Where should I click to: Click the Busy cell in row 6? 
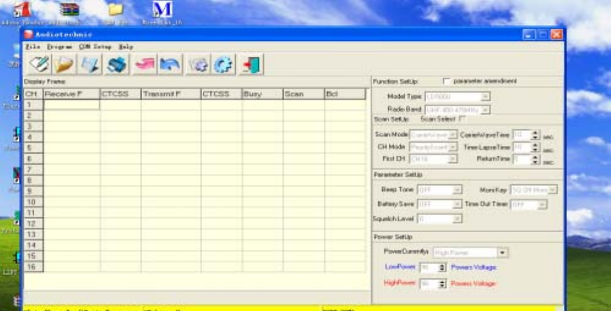[x=262, y=159]
